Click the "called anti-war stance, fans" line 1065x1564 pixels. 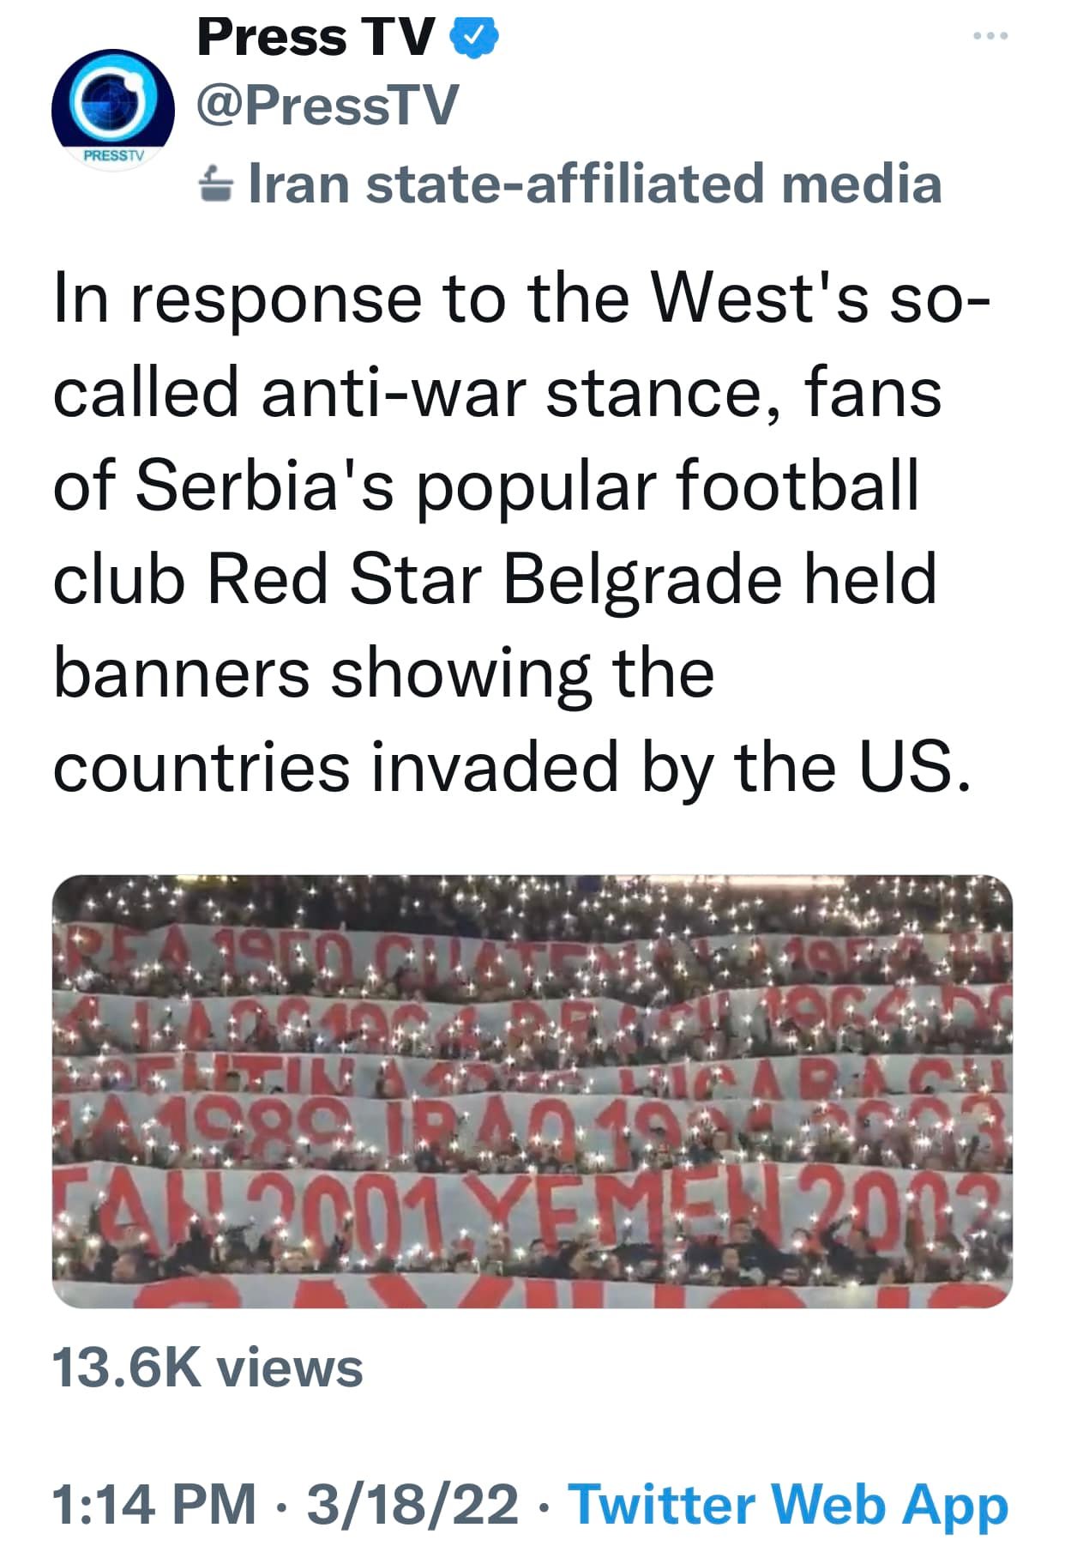[497, 392]
